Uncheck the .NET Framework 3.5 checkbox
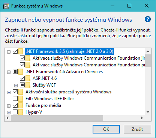This screenshot has width=156, height=138. [x=15, y=51]
